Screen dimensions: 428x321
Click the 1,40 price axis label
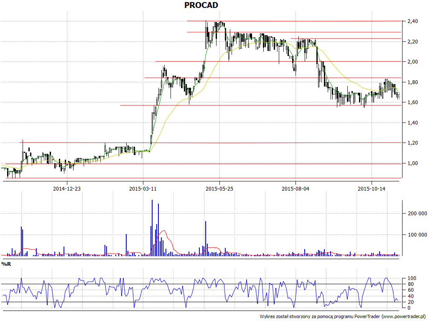click(413, 122)
